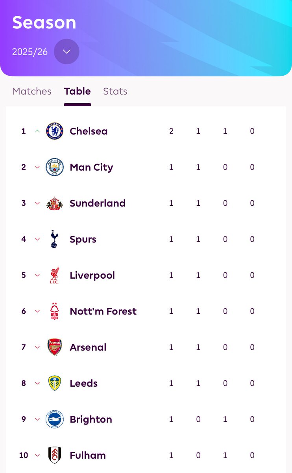Open the Sunderland team name link
The width and height of the screenshot is (292, 473).
[x=98, y=203]
